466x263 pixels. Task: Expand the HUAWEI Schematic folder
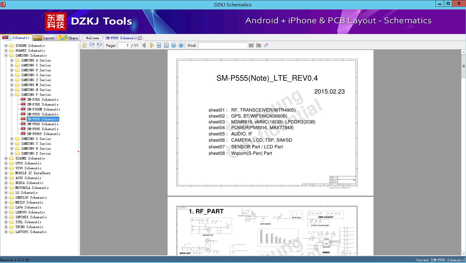pyautogui.click(x=6, y=51)
